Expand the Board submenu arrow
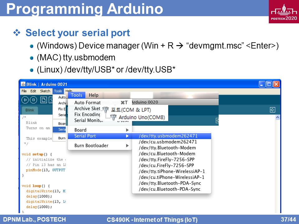 point(127,130)
